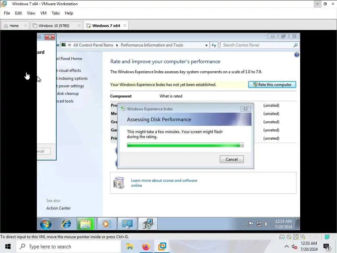Click Performance Information and Tools breadcrumb
337x253 pixels.
pos(152,45)
